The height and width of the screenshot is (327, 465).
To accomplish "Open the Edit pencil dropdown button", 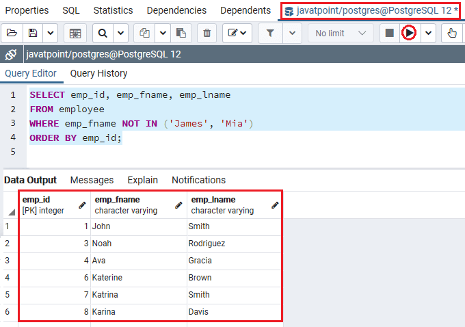I will coord(237,33).
